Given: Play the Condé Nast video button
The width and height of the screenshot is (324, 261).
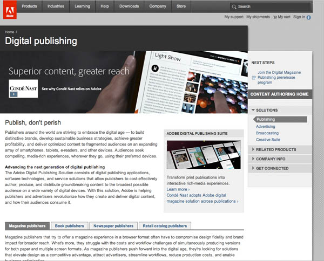Looking at the screenshot, I should [13, 94].
